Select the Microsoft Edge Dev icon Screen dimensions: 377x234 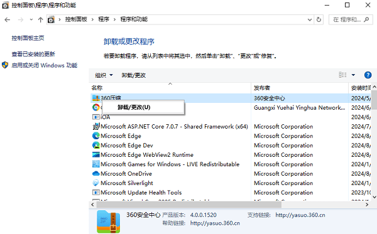click(x=96, y=145)
